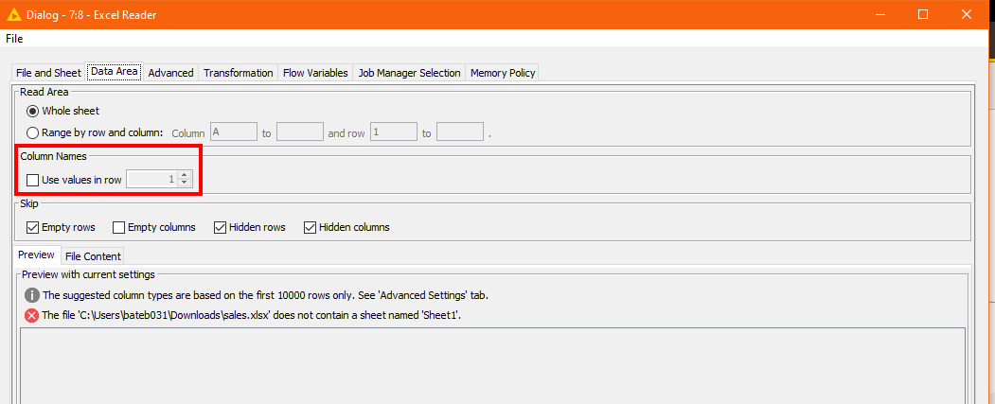Toggle the Hidden rows checkbox

221,227
